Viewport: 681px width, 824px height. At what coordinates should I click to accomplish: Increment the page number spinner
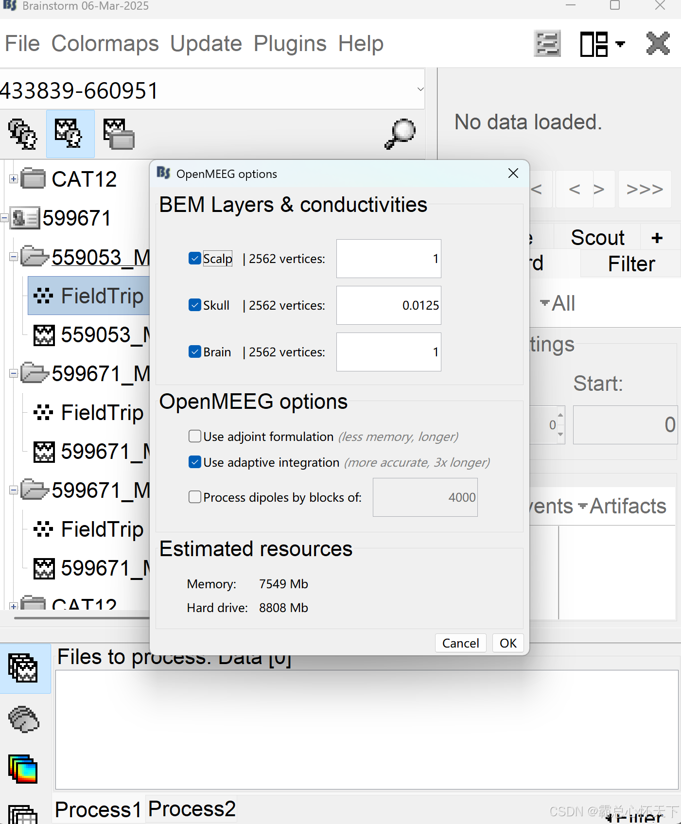coord(560,415)
